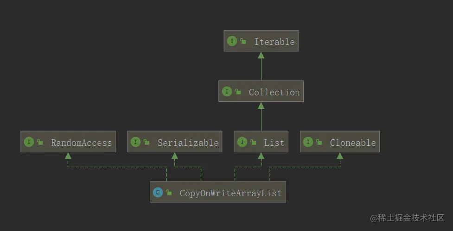Click the blue class icon on CopyOnWriteArrayList
This screenshot has width=453, height=231.
point(158,193)
